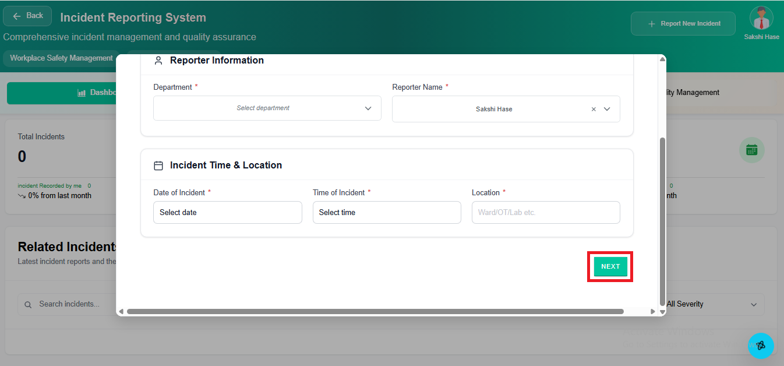Click the green calendar icon on stats card

(751, 150)
